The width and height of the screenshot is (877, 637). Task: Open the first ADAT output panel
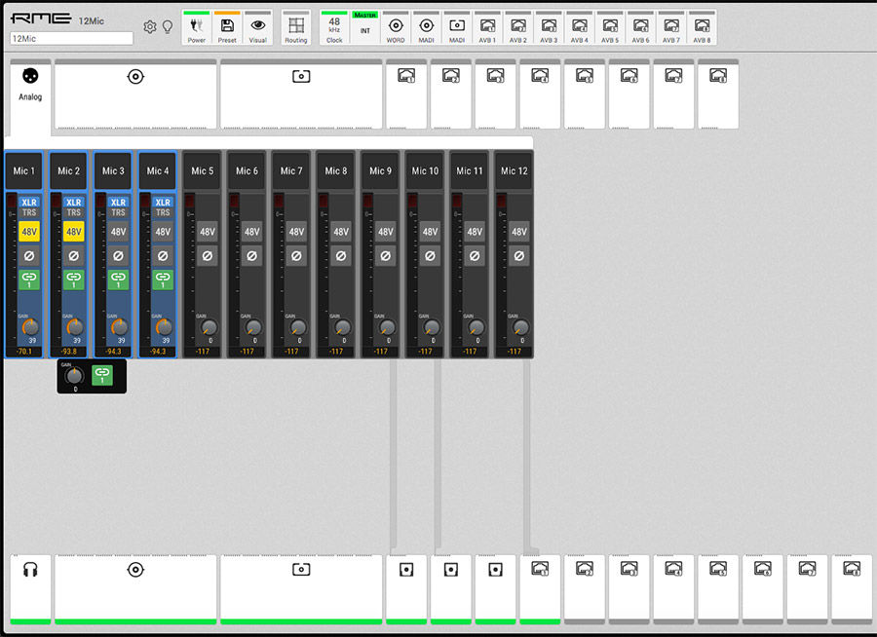(406, 589)
